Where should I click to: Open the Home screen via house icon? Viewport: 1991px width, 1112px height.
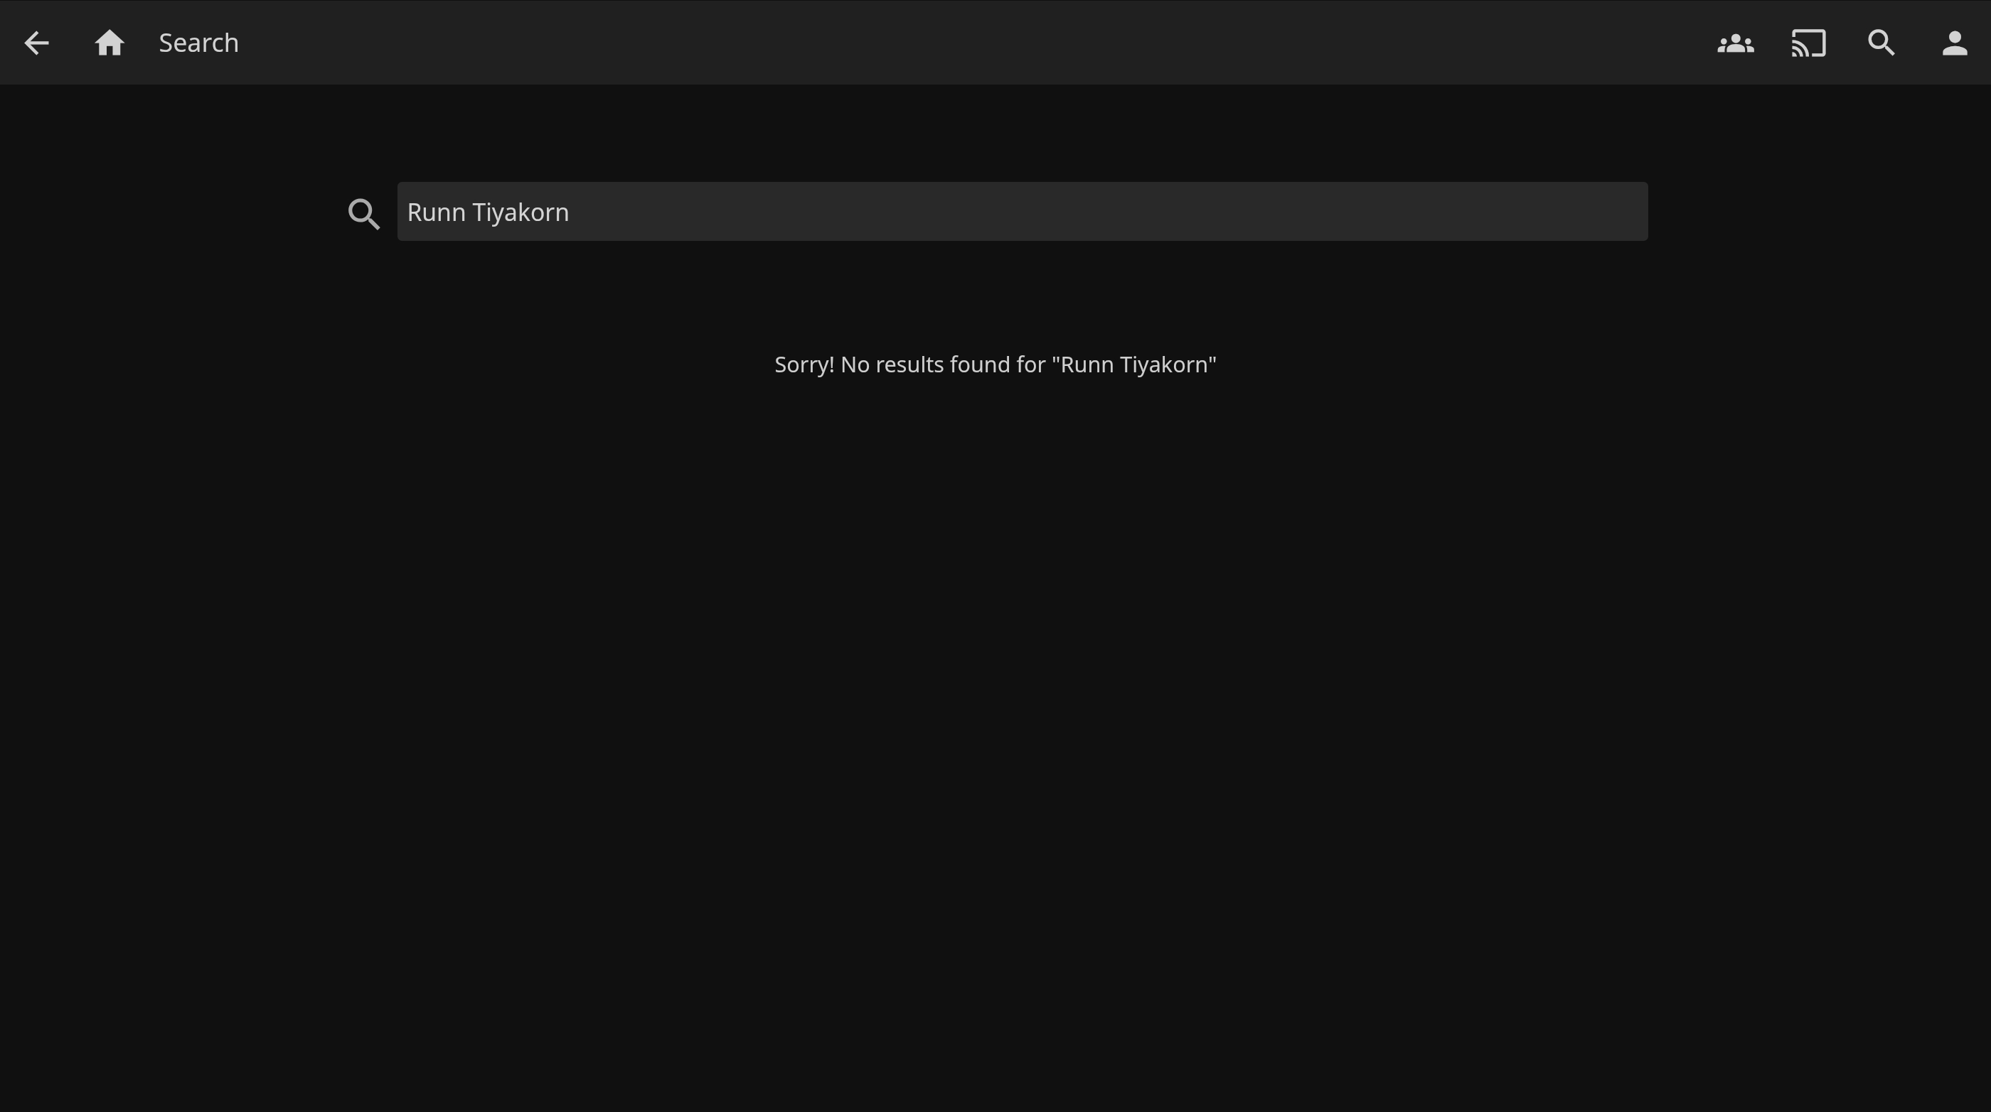tap(109, 43)
